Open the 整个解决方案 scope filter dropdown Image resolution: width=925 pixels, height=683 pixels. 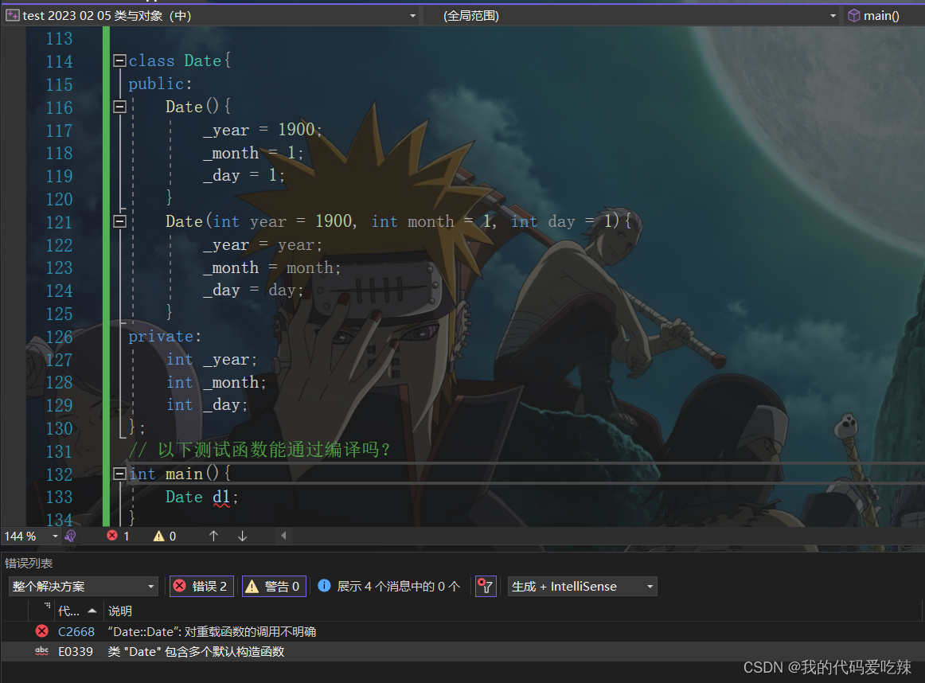coord(83,586)
